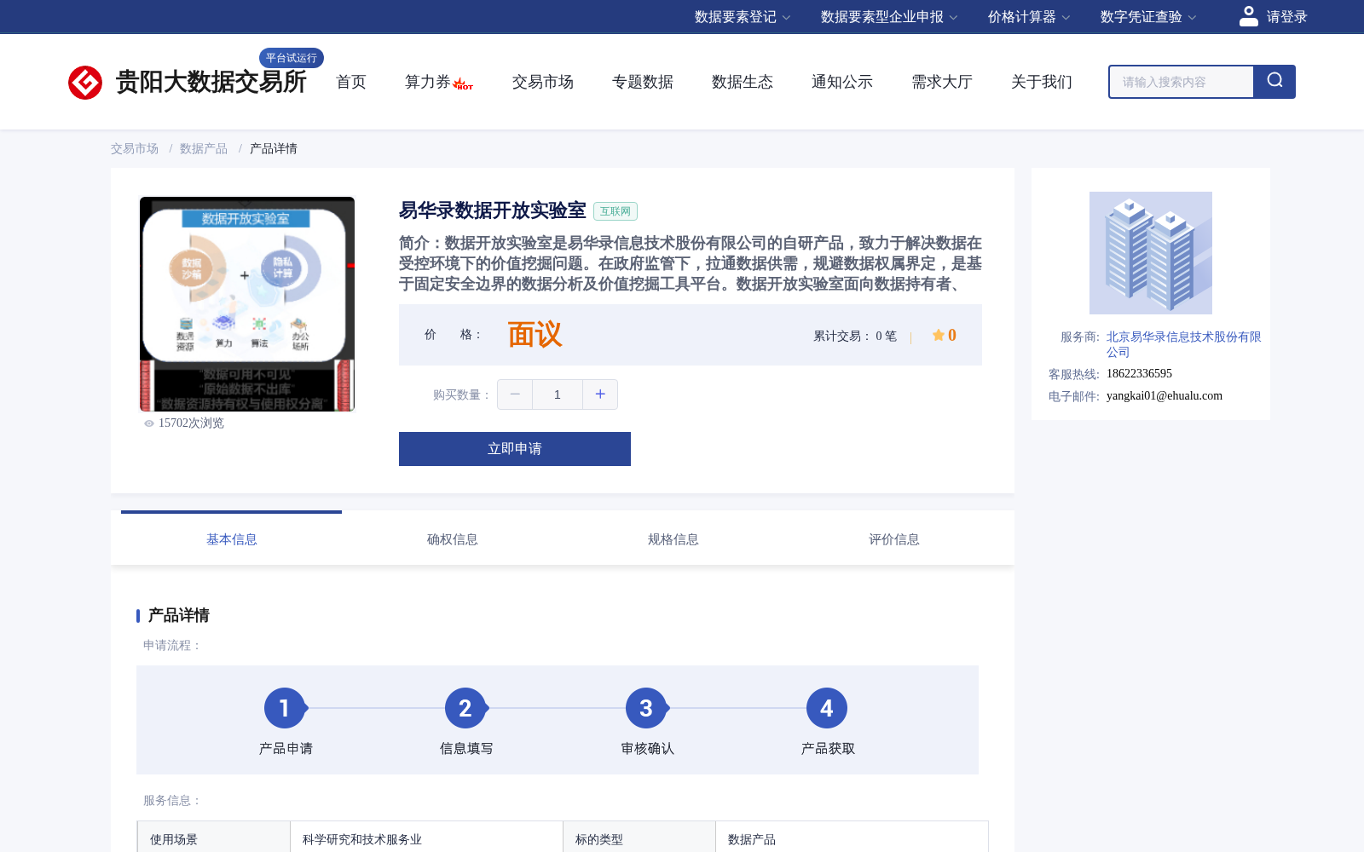Open the 专题数据 menu item
The image size is (1364, 852).
click(643, 82)
